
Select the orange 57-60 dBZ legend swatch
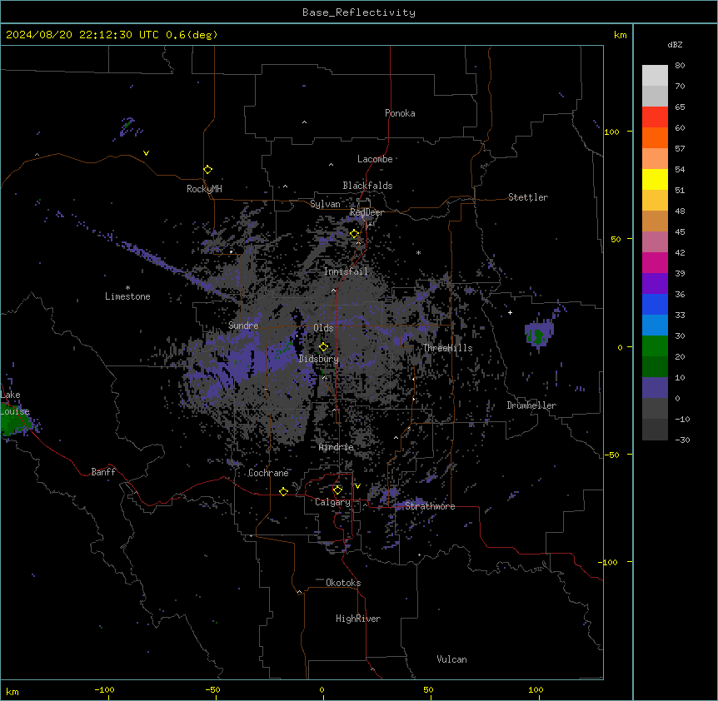click(655, 137)
